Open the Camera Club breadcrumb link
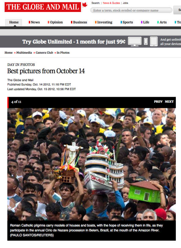The height and width of the screenshot is (248, 181). coord(44,53)
